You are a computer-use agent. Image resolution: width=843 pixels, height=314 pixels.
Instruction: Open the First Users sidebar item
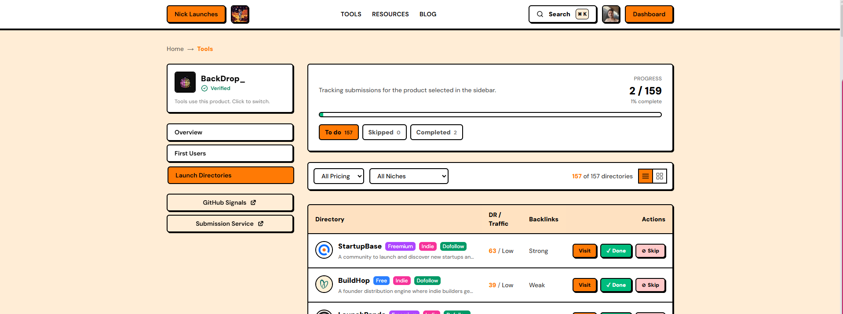[x=230, y=153]
